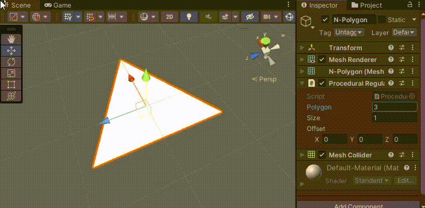Click the effects layers toolbar icon

coord(225,17)
